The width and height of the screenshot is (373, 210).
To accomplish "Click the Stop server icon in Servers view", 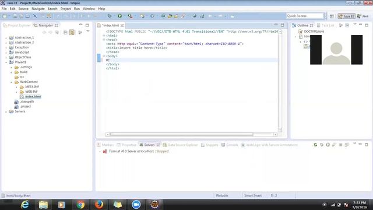I will click(340, 145).
